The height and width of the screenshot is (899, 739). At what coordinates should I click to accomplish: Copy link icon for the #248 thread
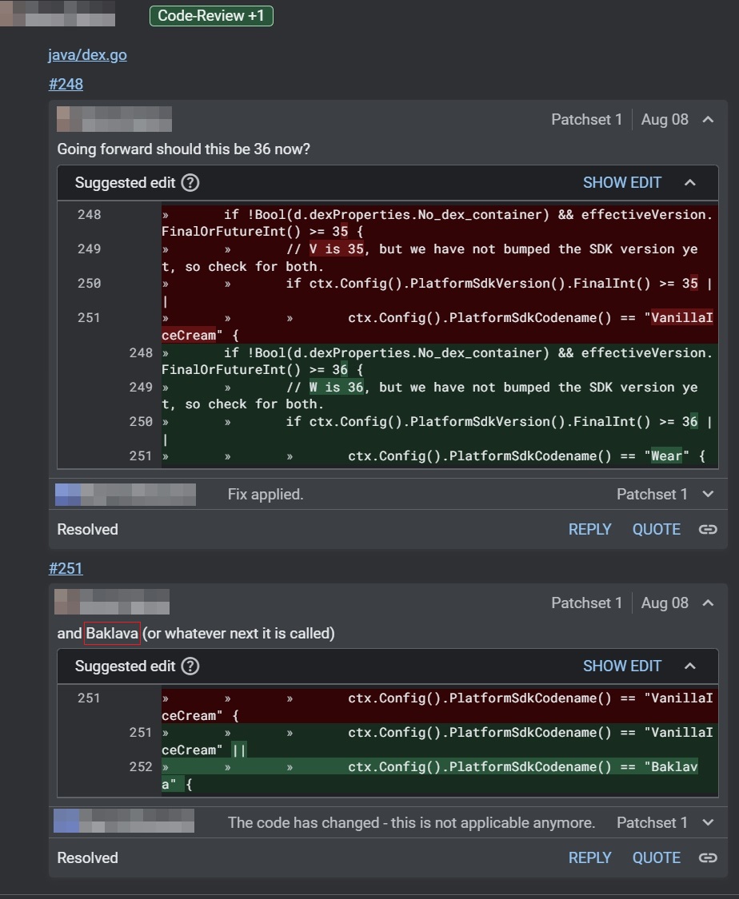(x=708, y=530)
